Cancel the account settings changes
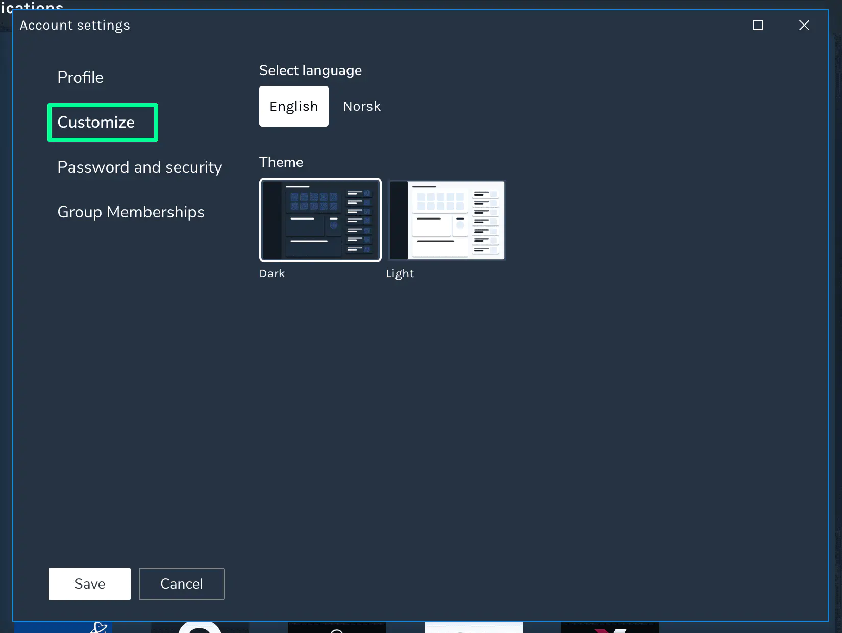 pyautogui.click(x=181, y=584)
